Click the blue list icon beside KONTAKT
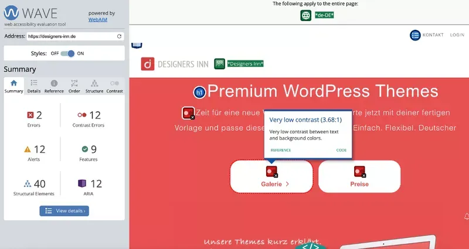The image size is (469, 249). tap(415, 35)
